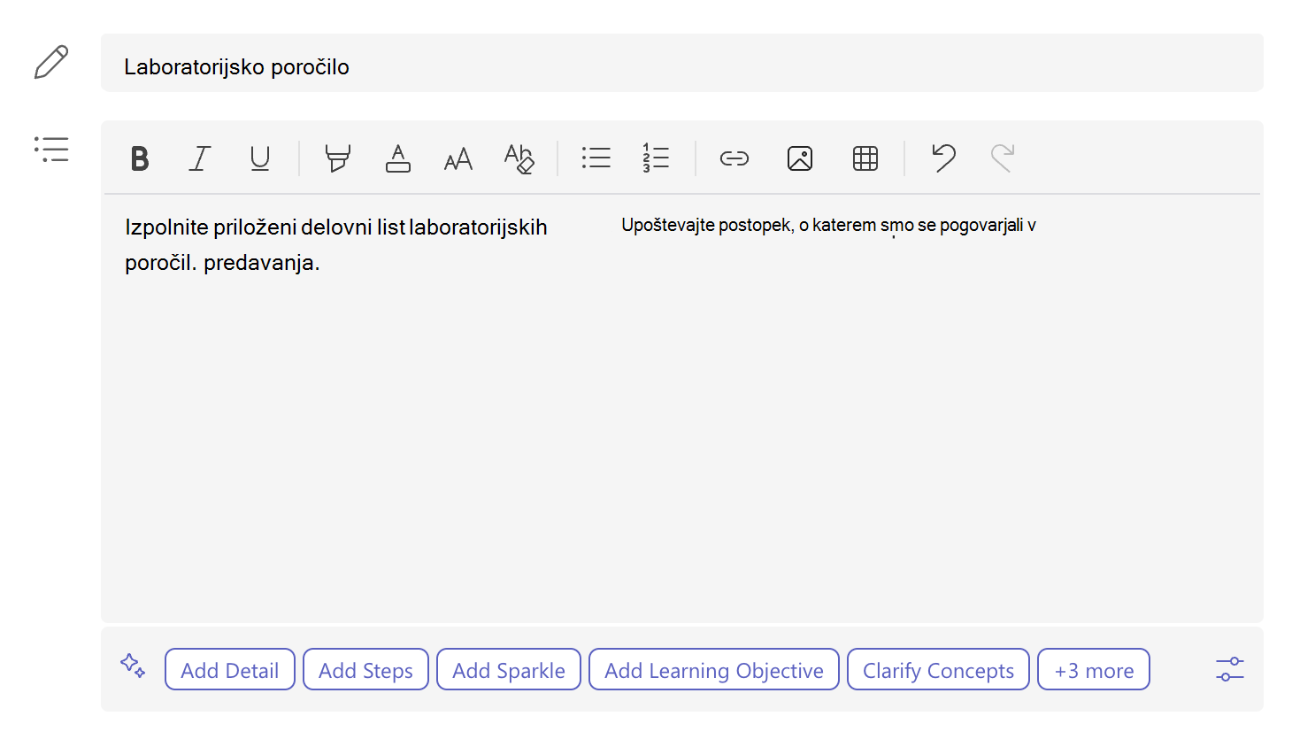Screen dimensions: 1292x747
Task: Insert a hyperlink
Action: (x=734, y=158)
